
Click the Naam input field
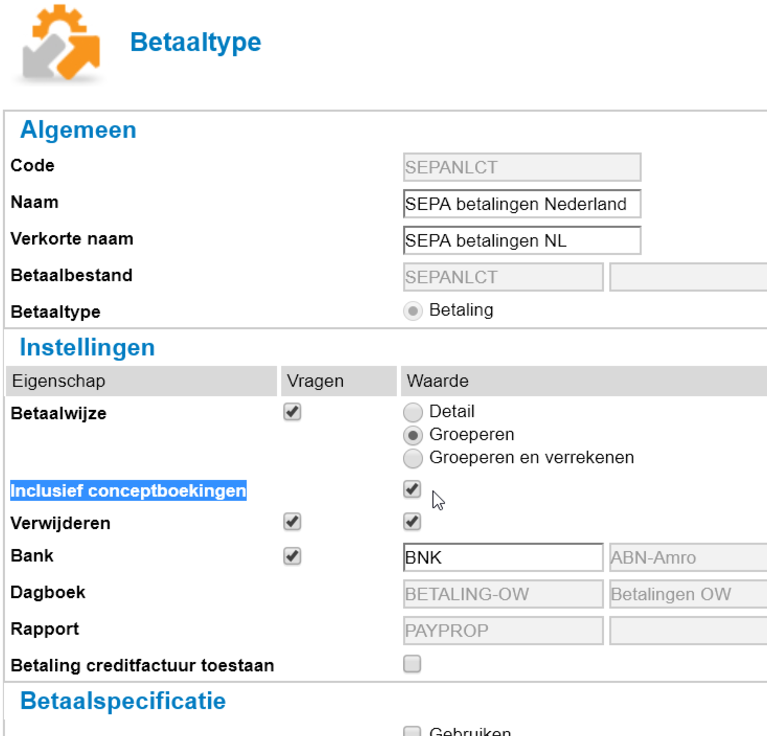522,204
